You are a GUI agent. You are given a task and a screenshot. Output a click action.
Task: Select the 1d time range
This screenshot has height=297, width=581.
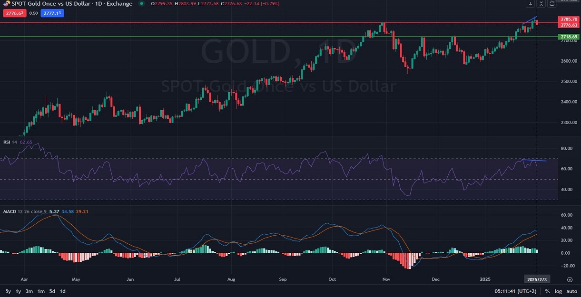62,291
